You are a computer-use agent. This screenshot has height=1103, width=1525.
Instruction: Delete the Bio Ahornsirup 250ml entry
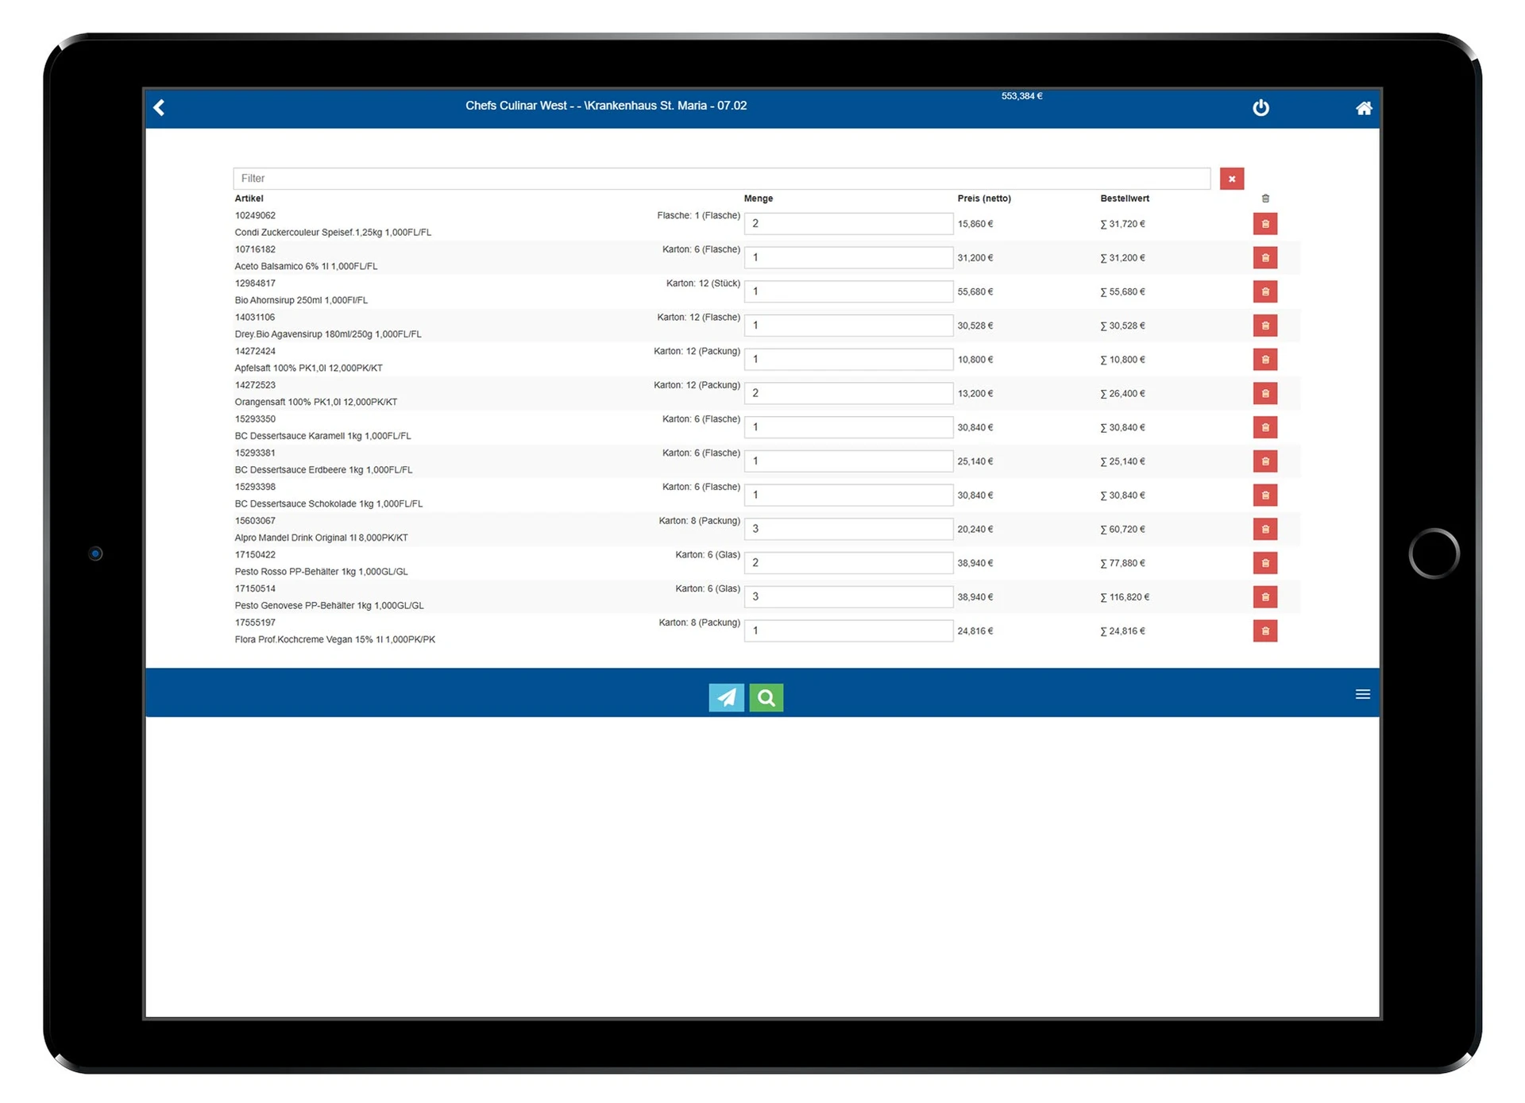point(1264,291)
